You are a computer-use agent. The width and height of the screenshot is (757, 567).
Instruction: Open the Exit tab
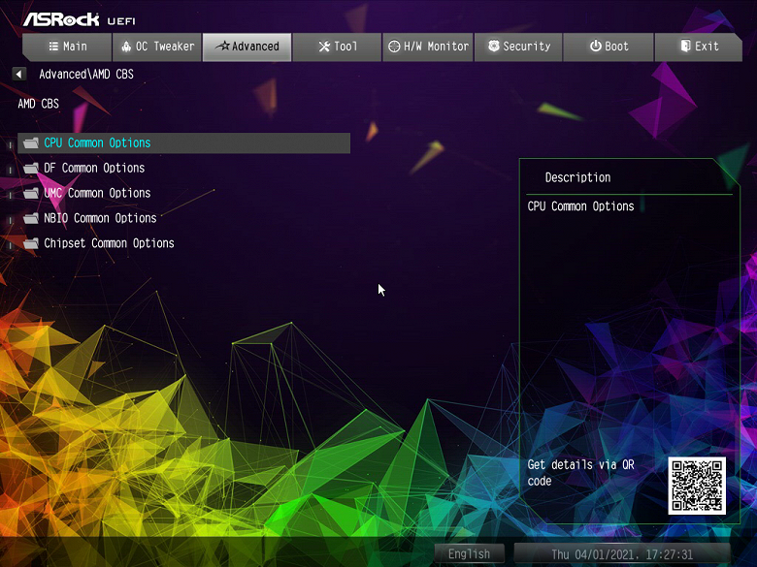pyautogui.click(x=699, y=47)
